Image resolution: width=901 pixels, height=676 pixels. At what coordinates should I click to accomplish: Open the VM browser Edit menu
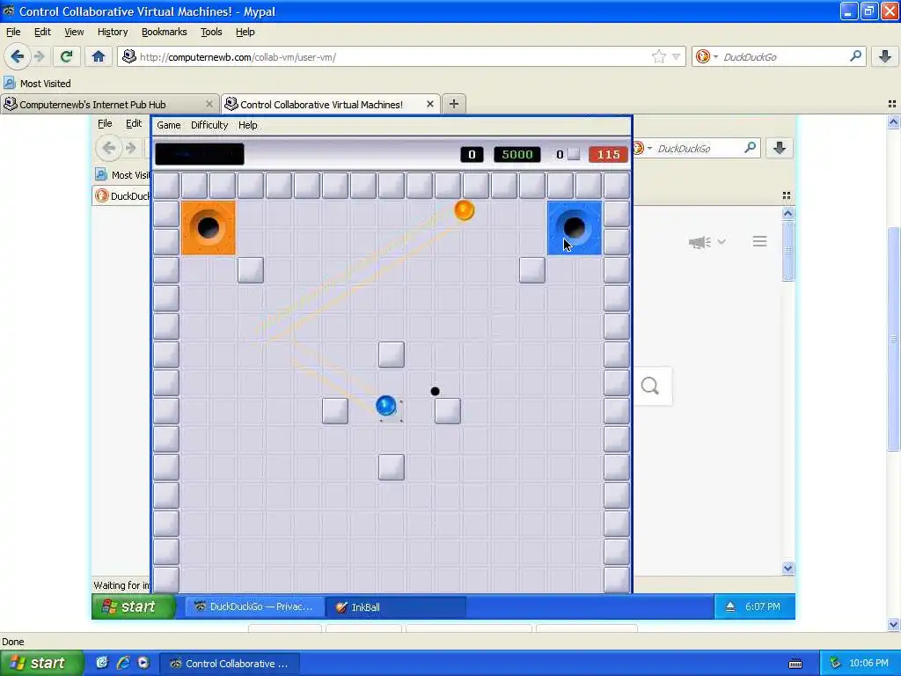(134, 123)
